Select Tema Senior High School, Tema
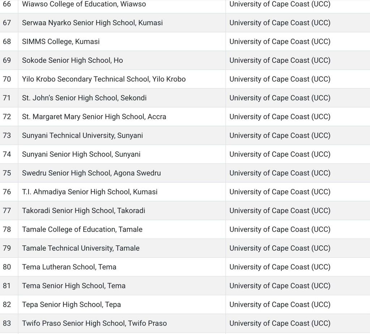Viewport: 370px width, 334px height. tap(74, 285)
